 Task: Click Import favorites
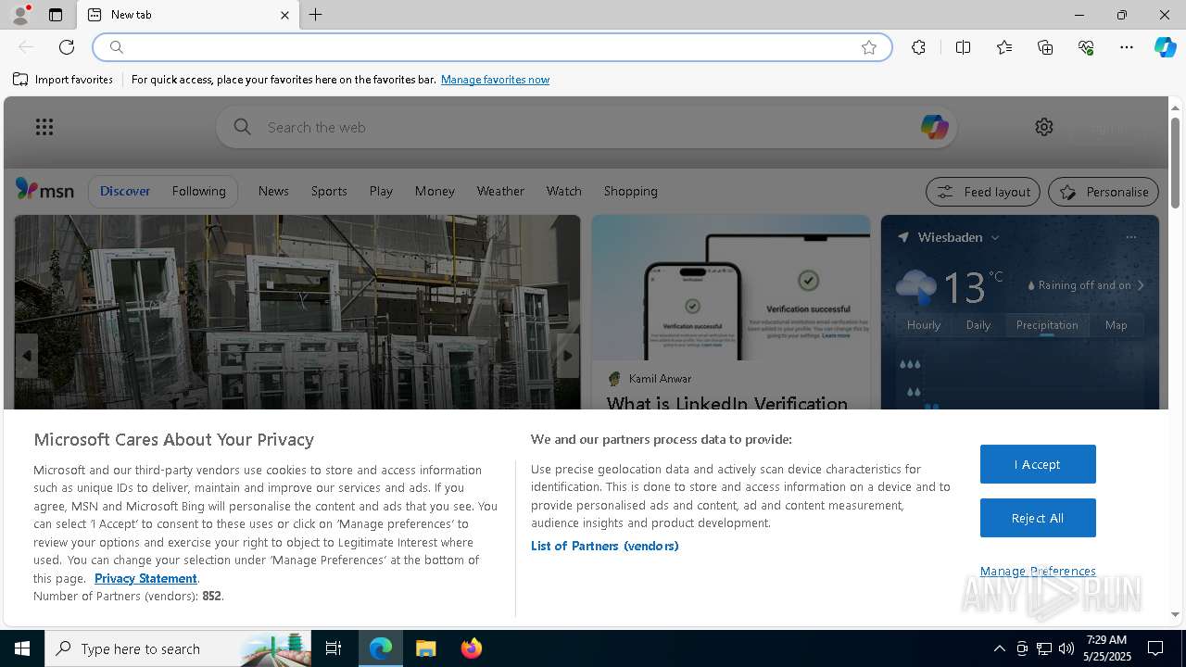pos(63,80)
